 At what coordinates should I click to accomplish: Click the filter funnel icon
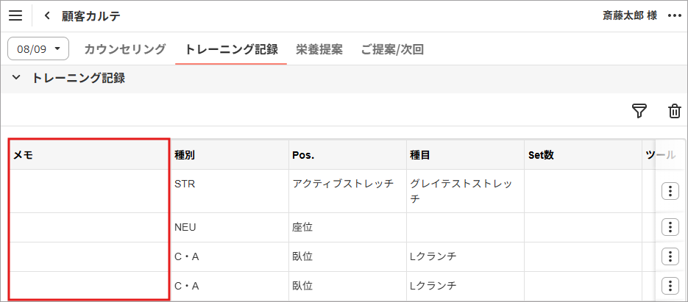(x=639, y=111)
